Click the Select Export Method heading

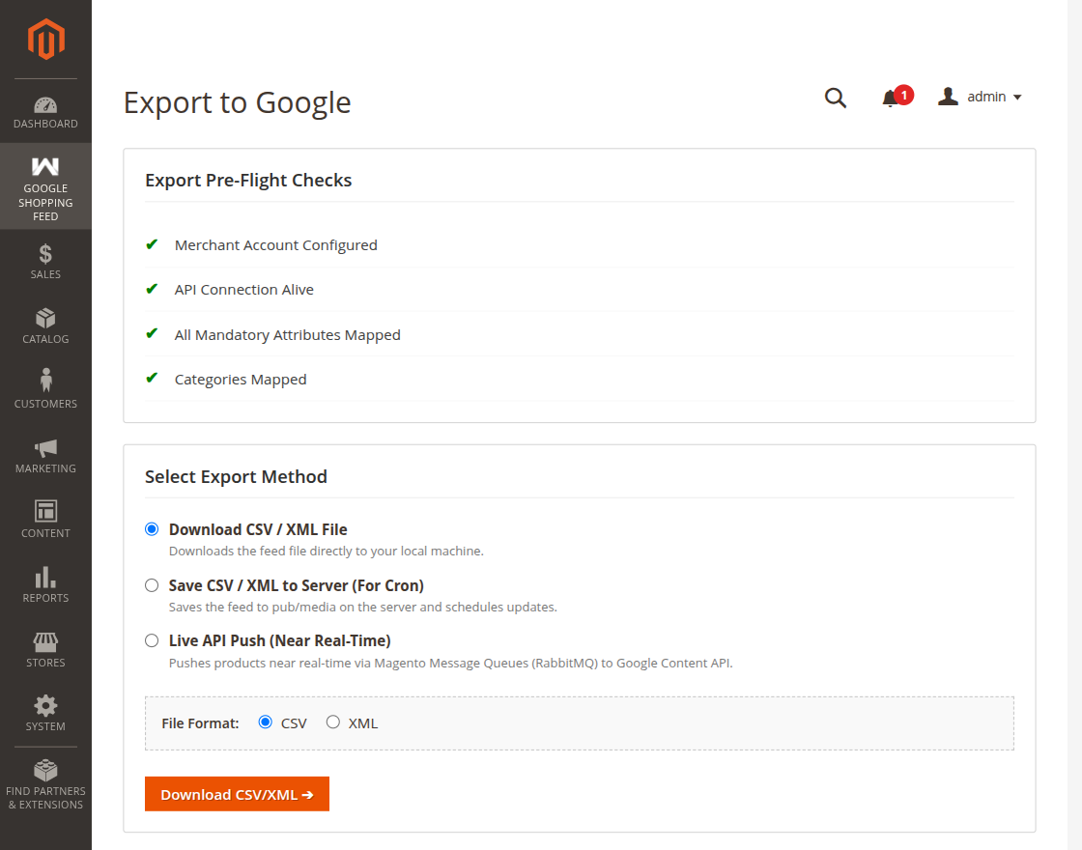[236, 477]
